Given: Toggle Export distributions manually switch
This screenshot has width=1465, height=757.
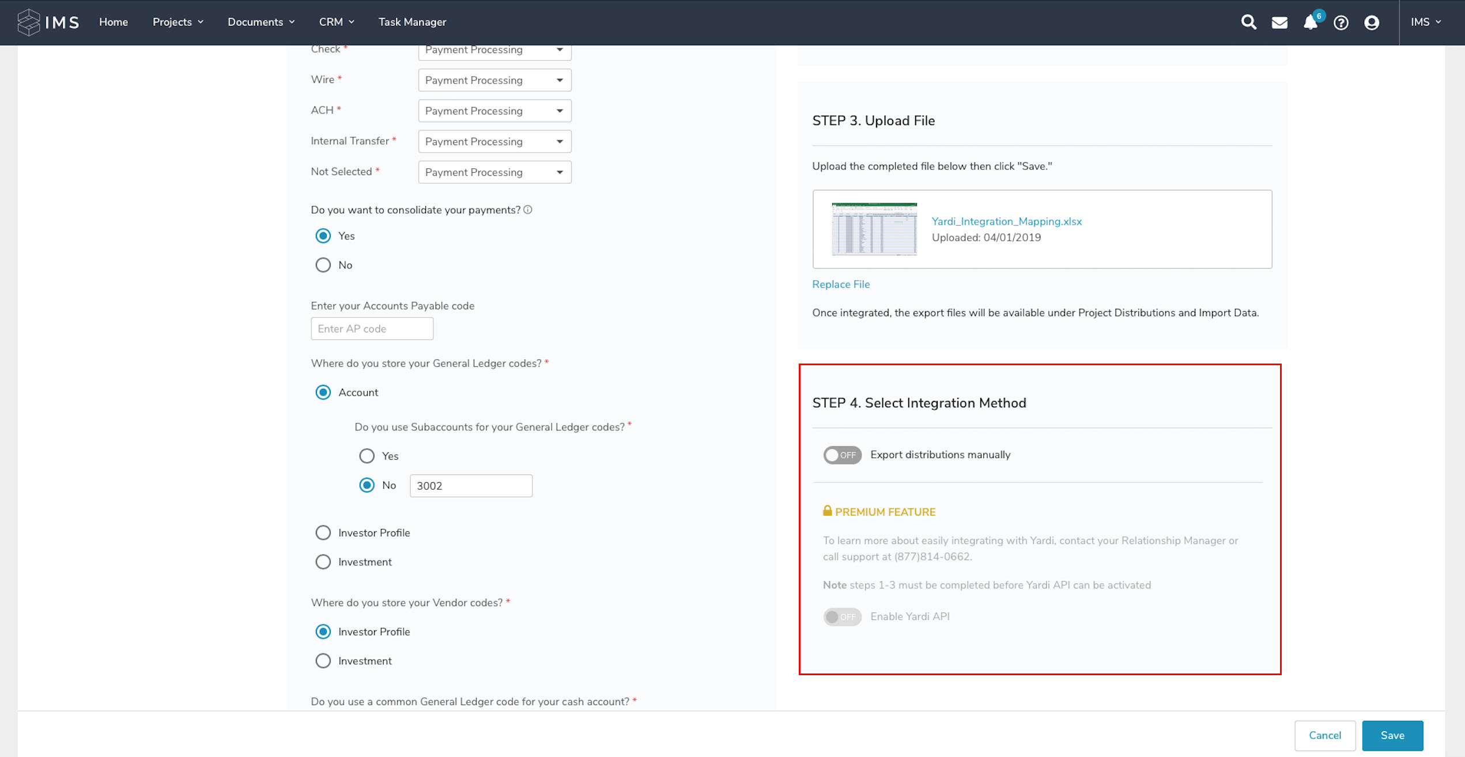Looking at the screenshot, I should 840,454.
